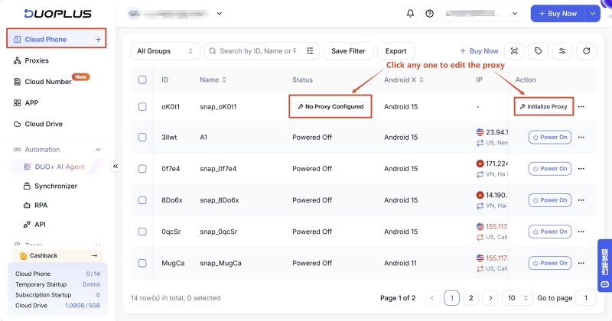The image size is (612, 321).
Task: Check the MugCa row checkbox
Action: pos(142,263)
